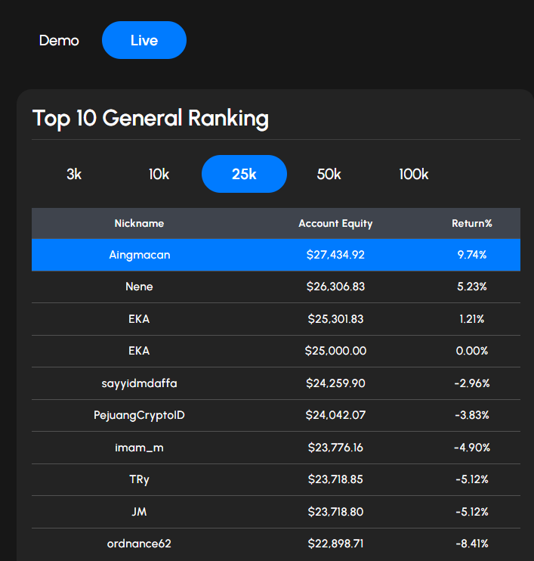Image resolution: width=534 pixels, height=561 pixels.
Task: Open the 10k ranking tab
Action: point(159,174)
